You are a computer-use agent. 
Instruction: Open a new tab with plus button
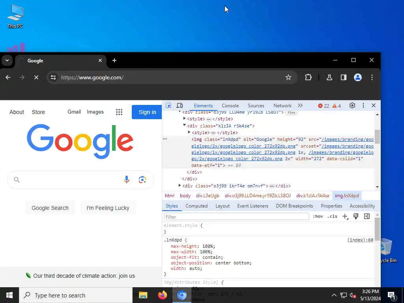click(114, 60)
